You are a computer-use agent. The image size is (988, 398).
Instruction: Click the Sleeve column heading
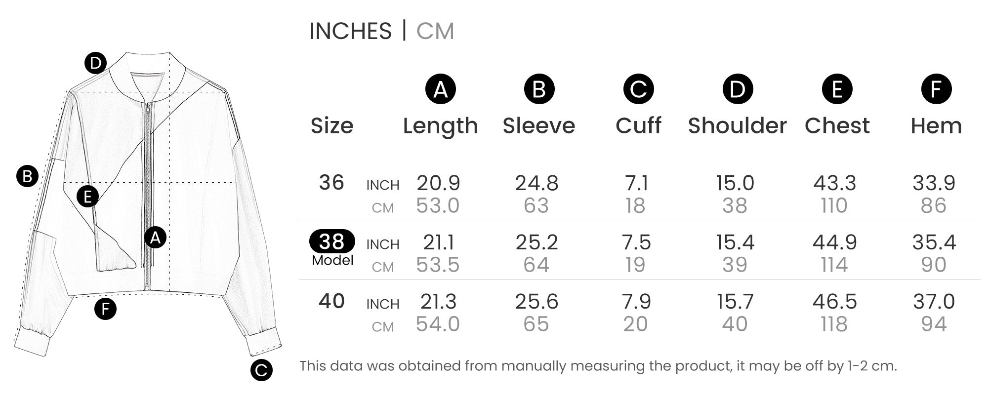coord(539,125)
